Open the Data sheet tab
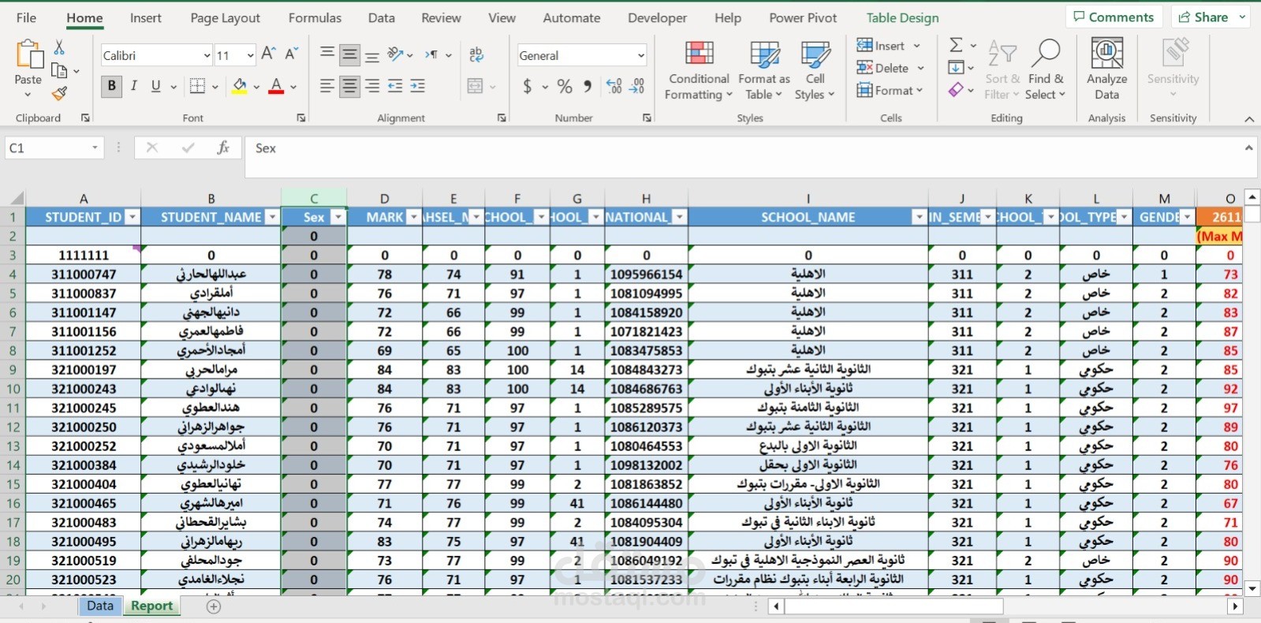Viewport: 1261px width, 623px height. [100, 606]
